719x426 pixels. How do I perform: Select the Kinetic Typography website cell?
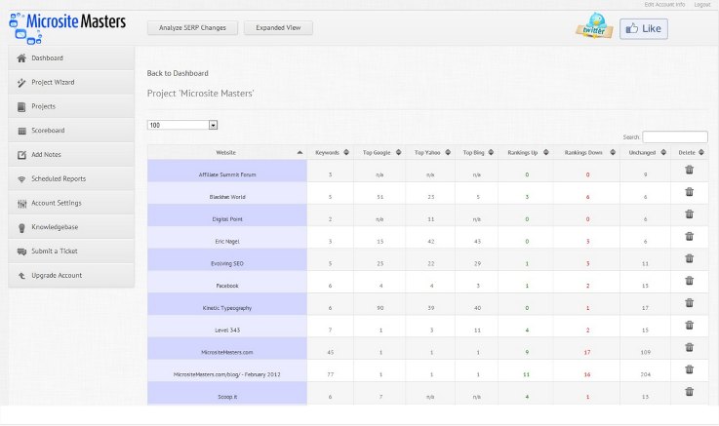[x=227, y=304]
